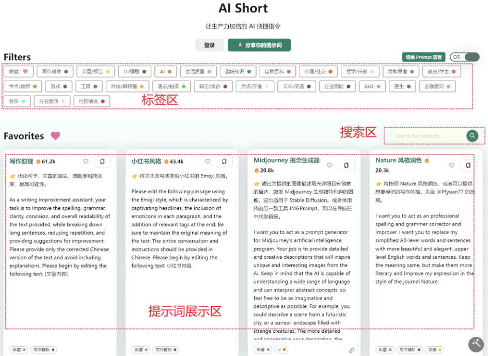The width and height of the screenshot is (488, 356).
Task: Favorite the 写作助理 prompt card
Action: [86, 162]
